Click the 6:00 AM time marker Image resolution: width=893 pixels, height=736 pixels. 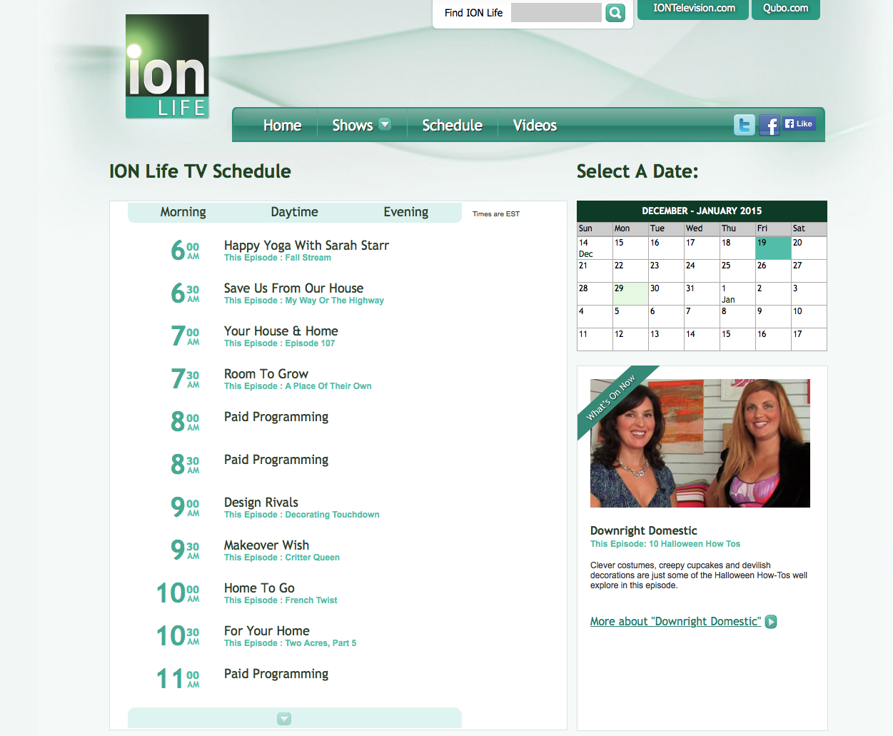click(185, 250)
